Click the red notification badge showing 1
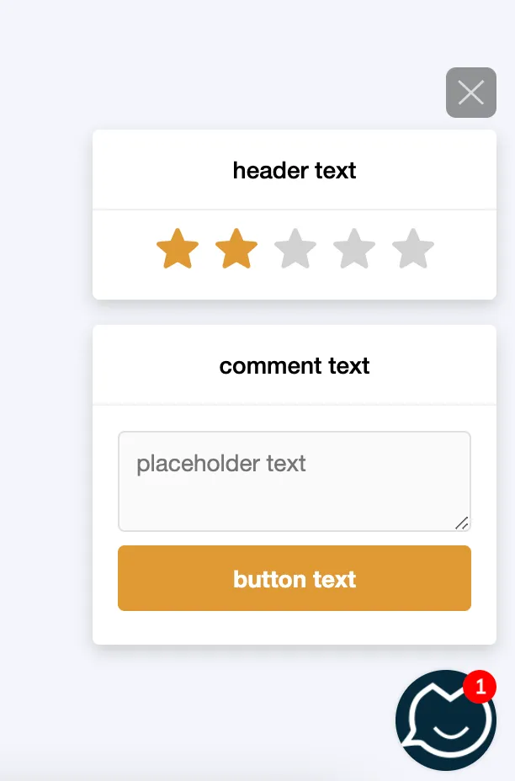 click(x=480, y=687)
